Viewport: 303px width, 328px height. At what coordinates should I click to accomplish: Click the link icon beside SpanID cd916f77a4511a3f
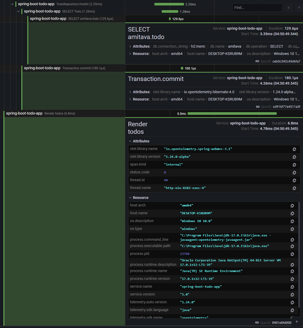[257, 106]
